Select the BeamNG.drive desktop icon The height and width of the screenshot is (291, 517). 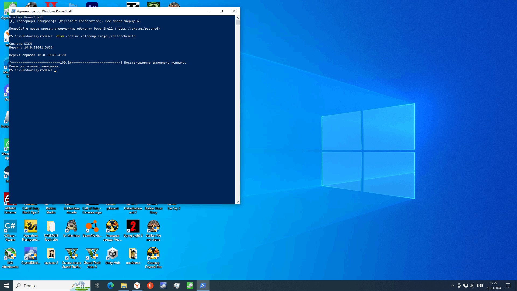(x=92, y=228)
